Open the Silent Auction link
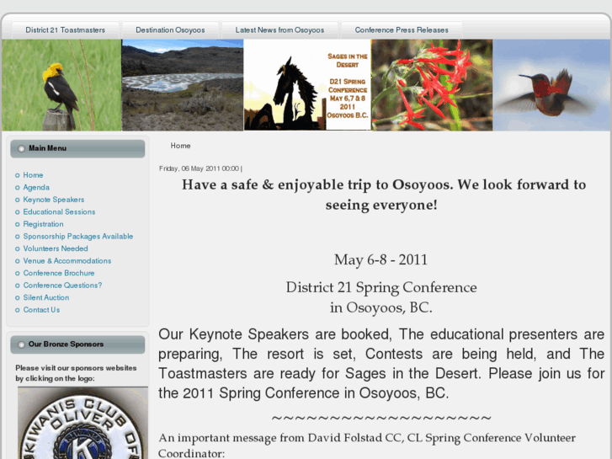 click(46, 297)
